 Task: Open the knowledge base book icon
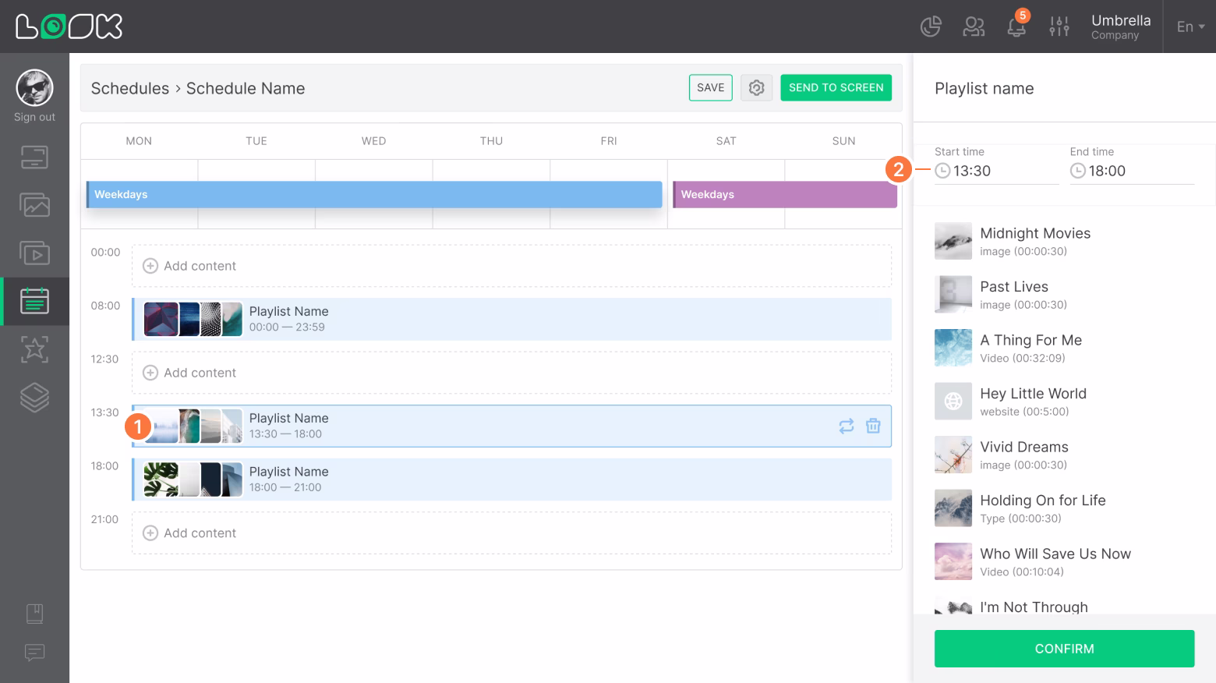tap(34, 614)
